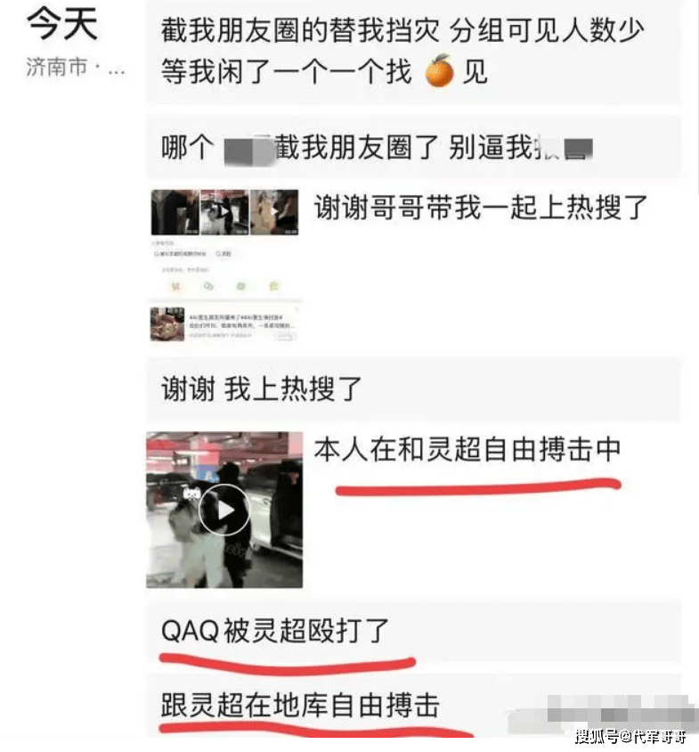Click the green circular icon under embedded screenshot
The width and height of the screenshot is (699, 752).
tap(240, 286)
